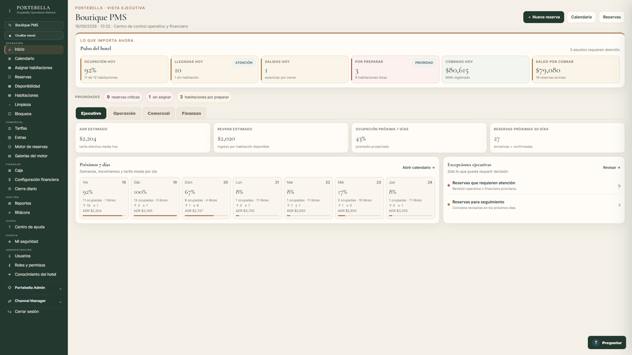
Task: Select the shield icon beside Mi seguridad
Action: point(9,242)
